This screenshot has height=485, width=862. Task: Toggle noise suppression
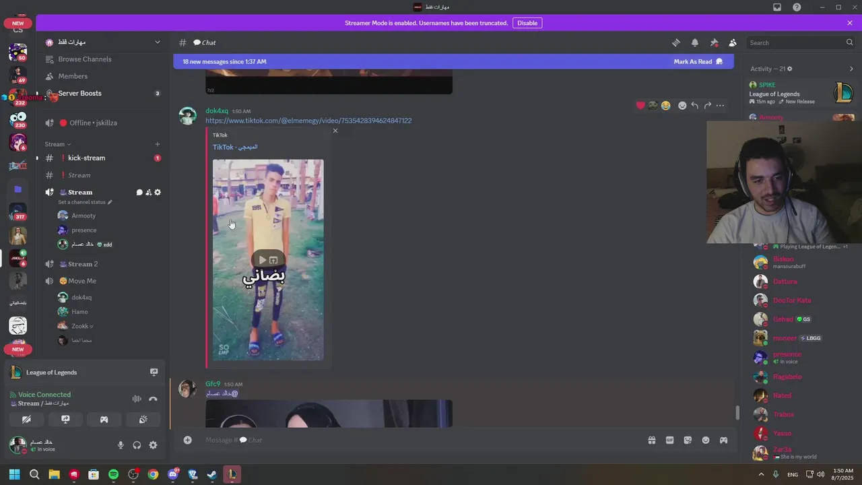[x=137, y=399]
